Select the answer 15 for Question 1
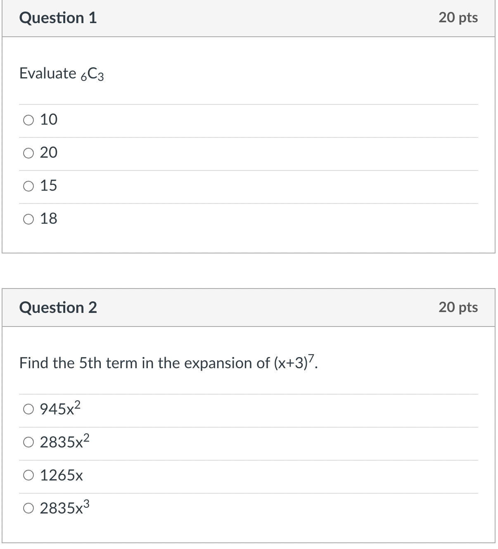The width and height of the screenshot is (498, 549). tap(28, 186)
